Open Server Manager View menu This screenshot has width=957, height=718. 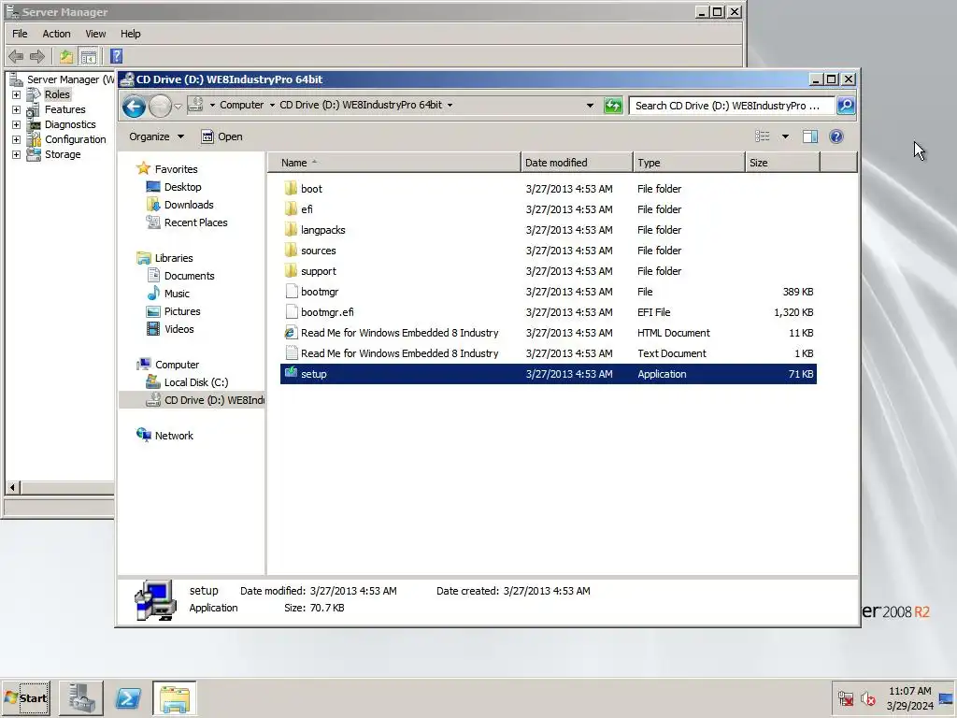pyautogui.click(x=95, y=34)
